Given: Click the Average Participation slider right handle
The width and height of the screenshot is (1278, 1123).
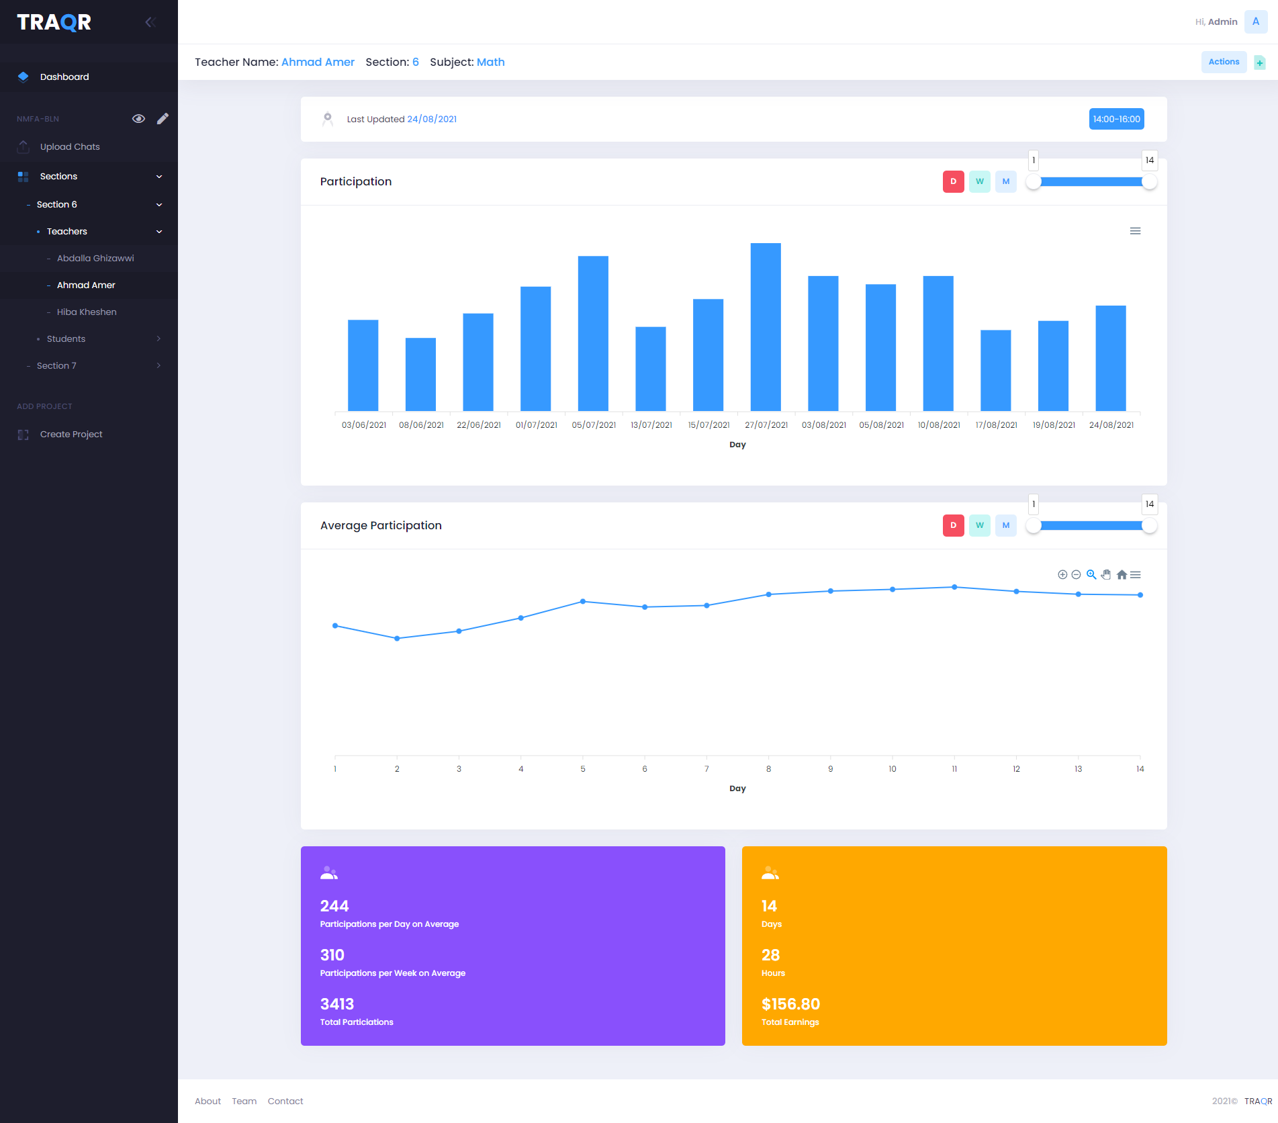Looking at the screenshot, I should point(1149,526).
